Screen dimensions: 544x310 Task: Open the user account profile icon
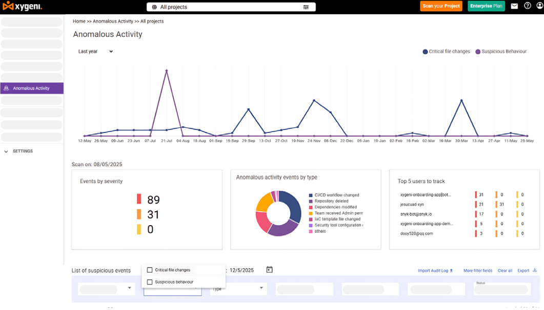tap(539, 6)
